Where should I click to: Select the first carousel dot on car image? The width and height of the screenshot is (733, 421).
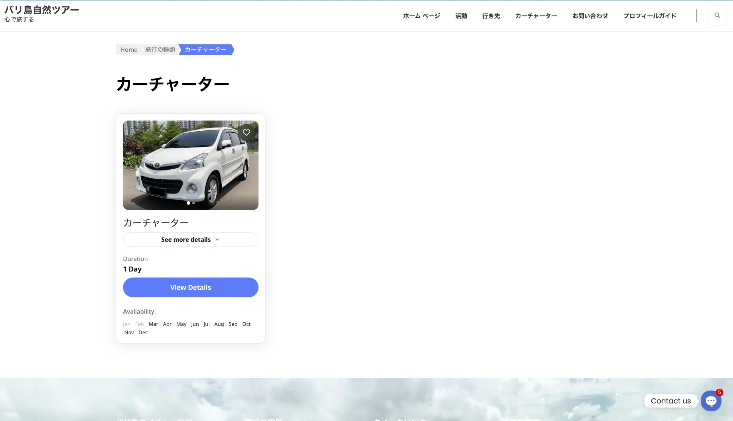tap(188, 203)
